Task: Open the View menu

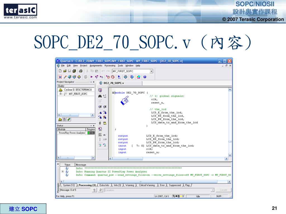Action: 75,65
